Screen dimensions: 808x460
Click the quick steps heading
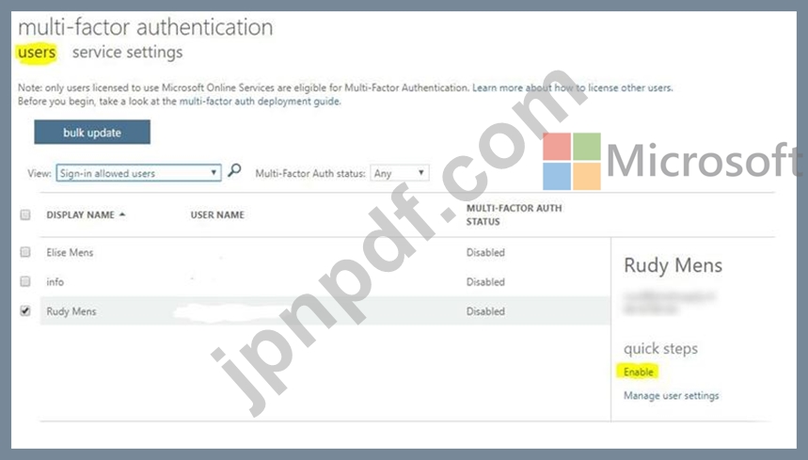pyautogui.click(x=660, y=349)
